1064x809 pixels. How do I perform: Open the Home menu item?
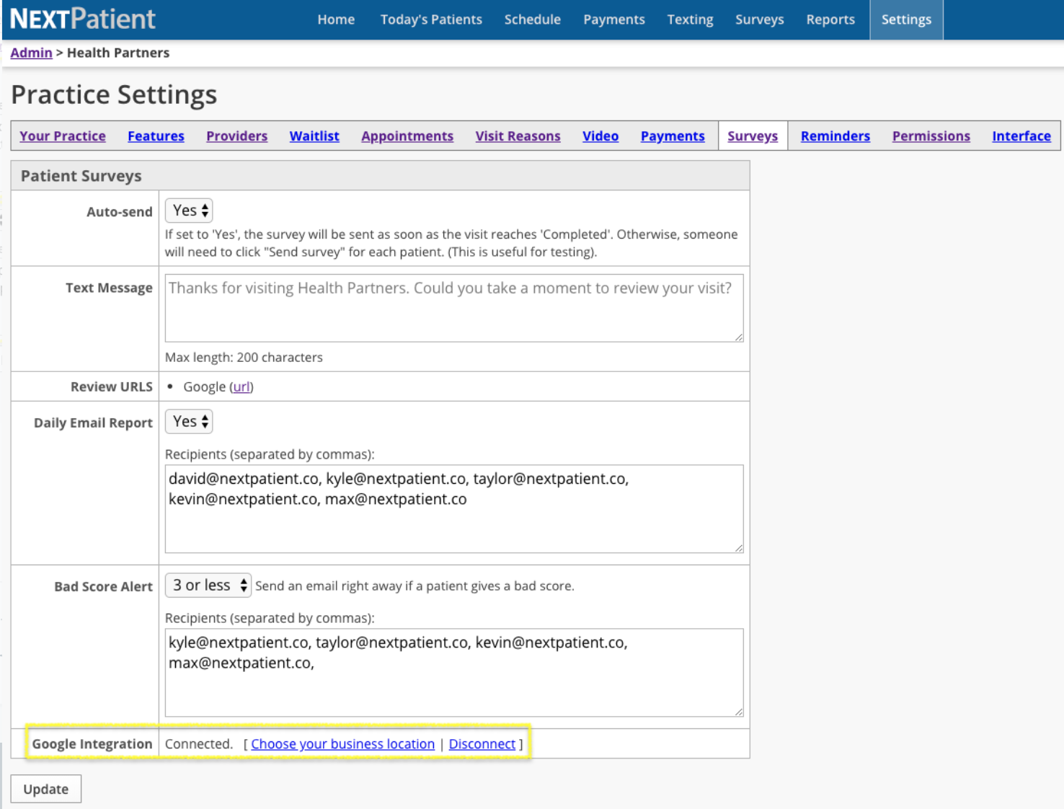[336, 19]
